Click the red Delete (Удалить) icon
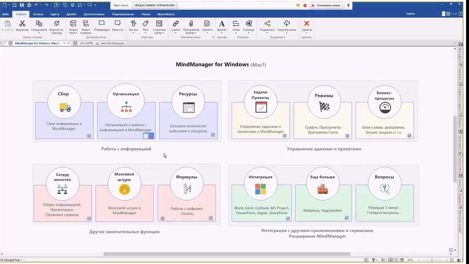 click(x=307, y=24)
